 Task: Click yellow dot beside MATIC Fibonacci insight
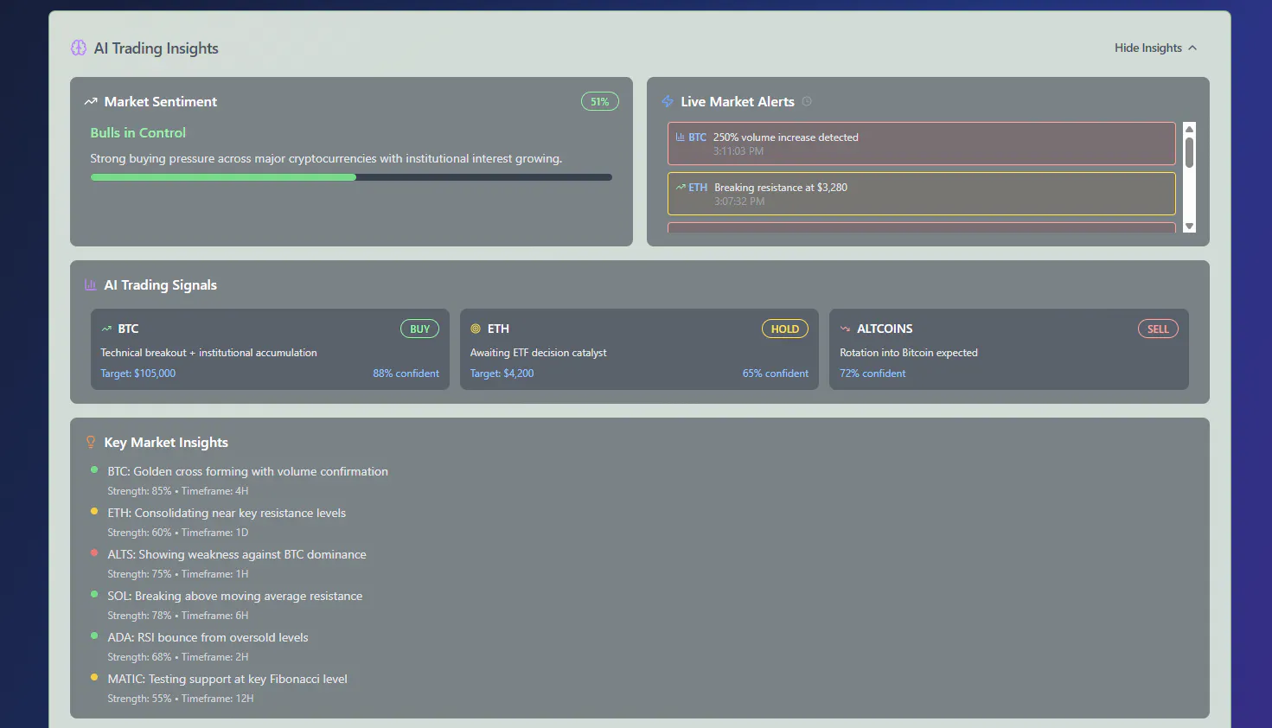tap(94, 677)
